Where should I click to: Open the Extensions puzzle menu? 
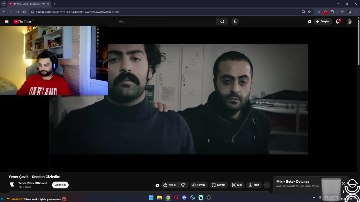(x=332, y=12)
